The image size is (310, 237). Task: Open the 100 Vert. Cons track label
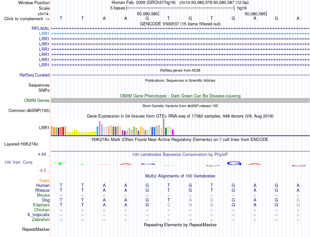[18, 162]
